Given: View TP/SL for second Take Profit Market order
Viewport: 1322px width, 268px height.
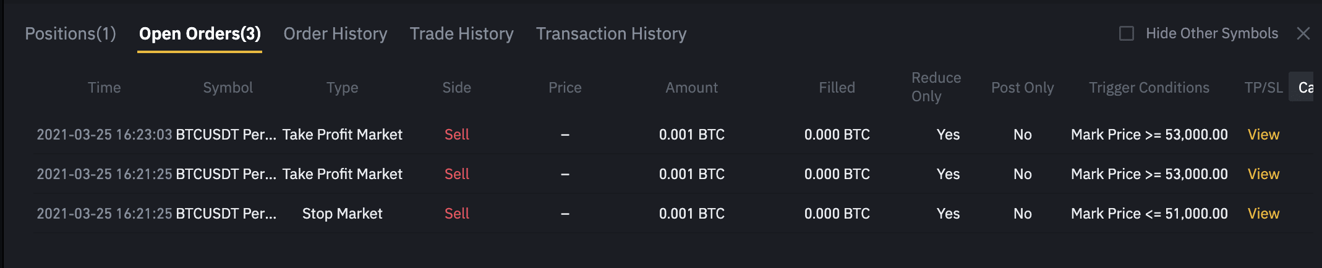Looking at the screenshot, I should 1263,174.
